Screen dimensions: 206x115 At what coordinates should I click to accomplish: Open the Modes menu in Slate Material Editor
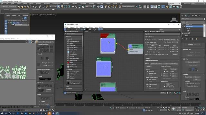pos(66,27)
